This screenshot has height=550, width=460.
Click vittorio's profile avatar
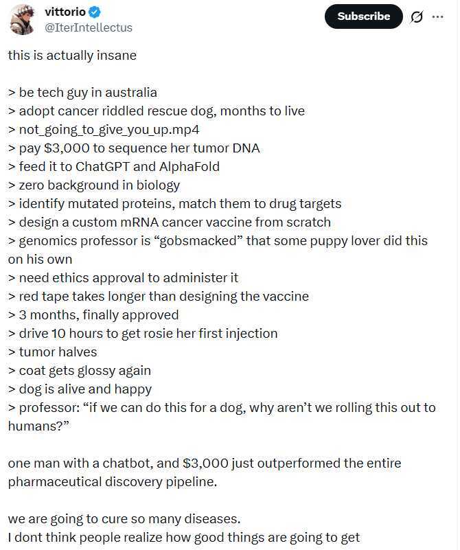click(x=23, y=19)
